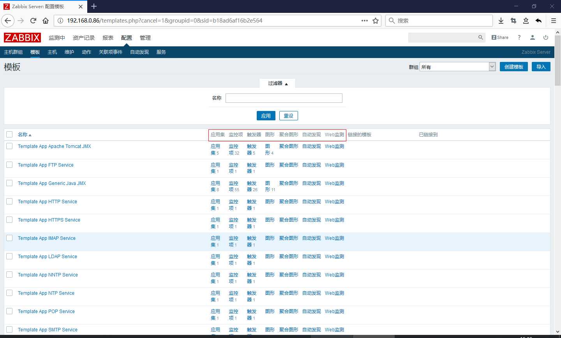Click the 名称 filter input field
This screenshot has width=561, height=338.
coord(284,98)
